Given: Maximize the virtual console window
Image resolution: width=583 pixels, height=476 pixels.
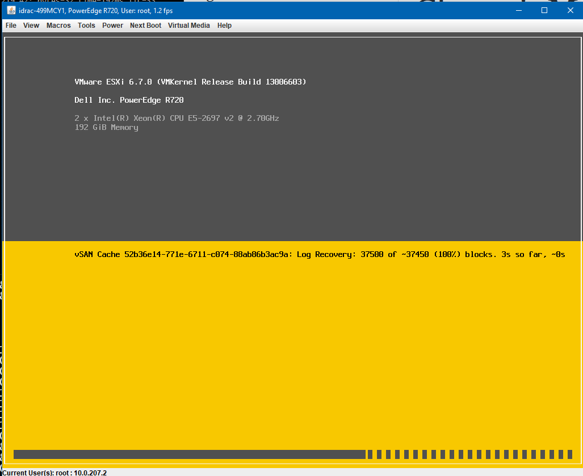Looking at the screenshot, I should (544, 10).
